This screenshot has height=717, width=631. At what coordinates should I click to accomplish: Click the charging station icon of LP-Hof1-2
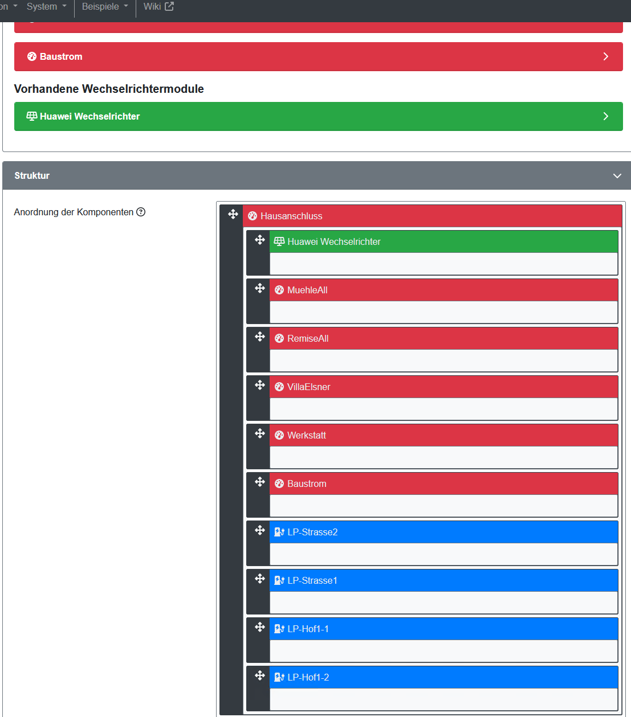point(279,677)
